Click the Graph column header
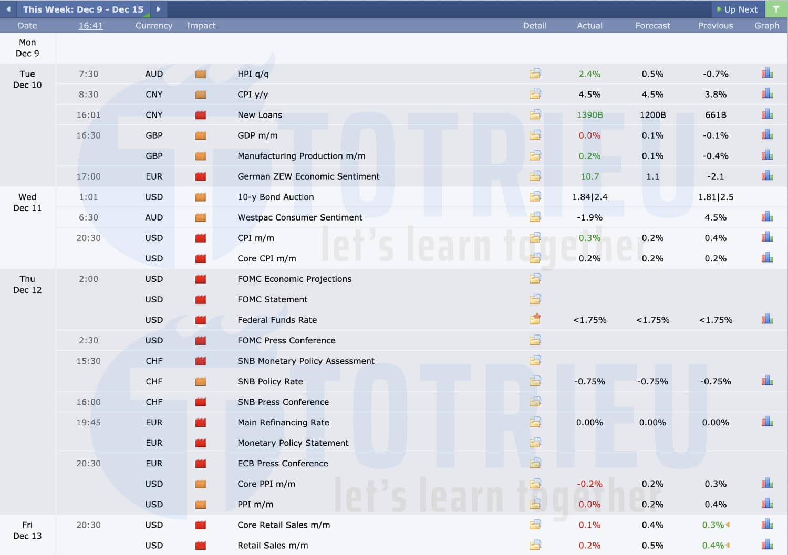Viewport: 788px width, 555px height. pyautogui.click(x=766, y=25)
